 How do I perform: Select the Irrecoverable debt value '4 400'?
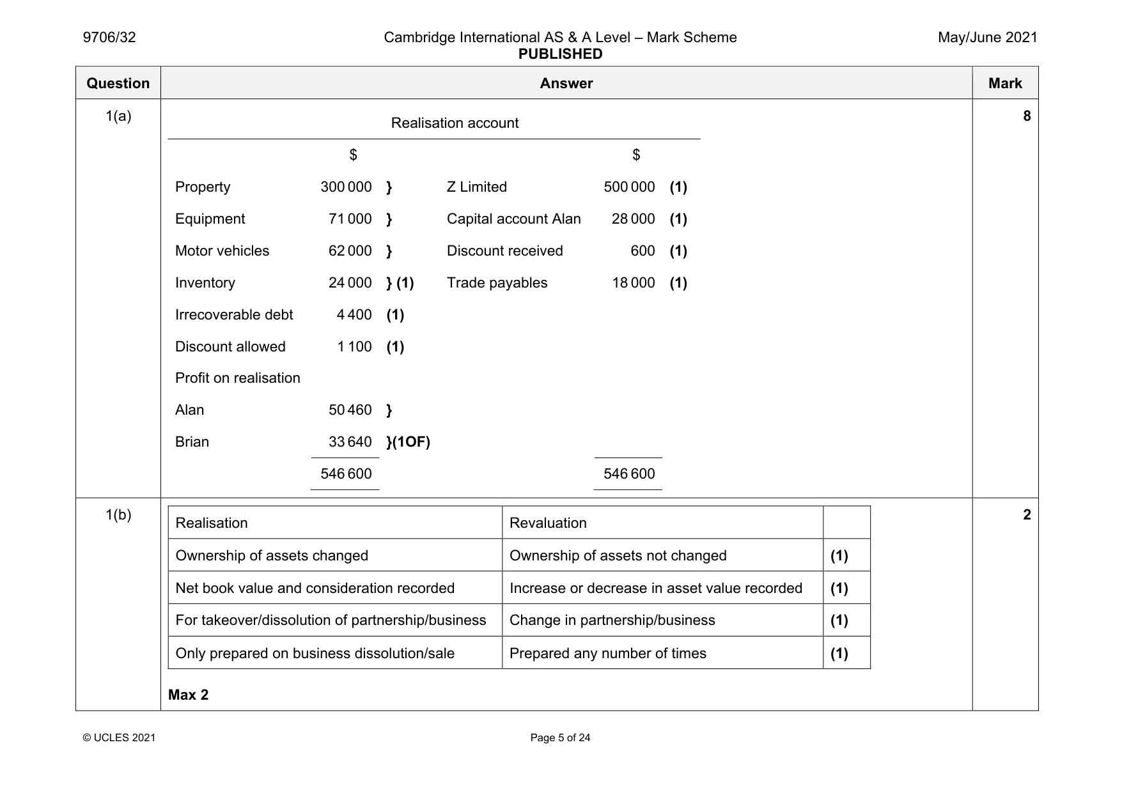tap(354, 315)
